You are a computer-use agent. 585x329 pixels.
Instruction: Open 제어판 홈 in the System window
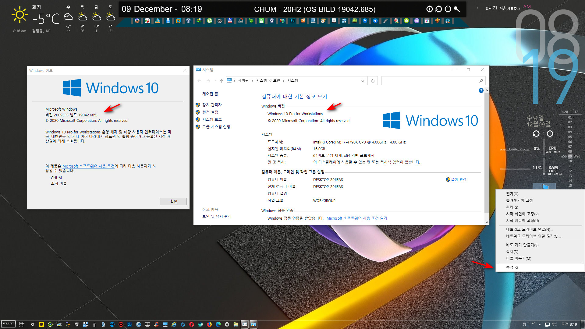pos(210,94)
